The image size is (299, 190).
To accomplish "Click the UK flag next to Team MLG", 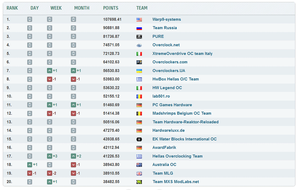I will (139, 173).
